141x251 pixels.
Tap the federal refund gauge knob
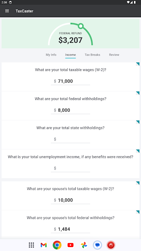(x=81, y=26)
